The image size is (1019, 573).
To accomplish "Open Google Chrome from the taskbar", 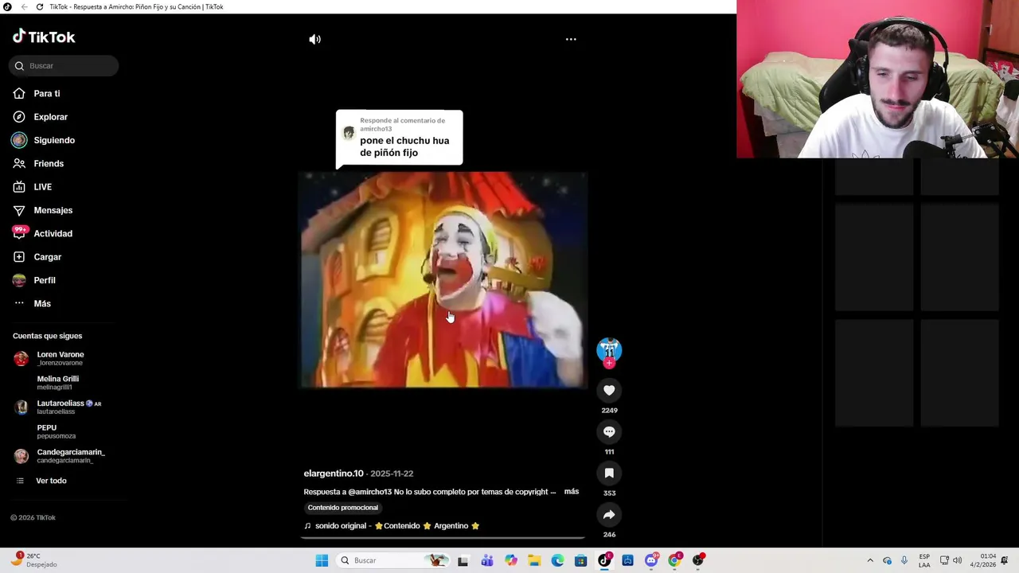I will pyautogui.click(x=674, y=560).
